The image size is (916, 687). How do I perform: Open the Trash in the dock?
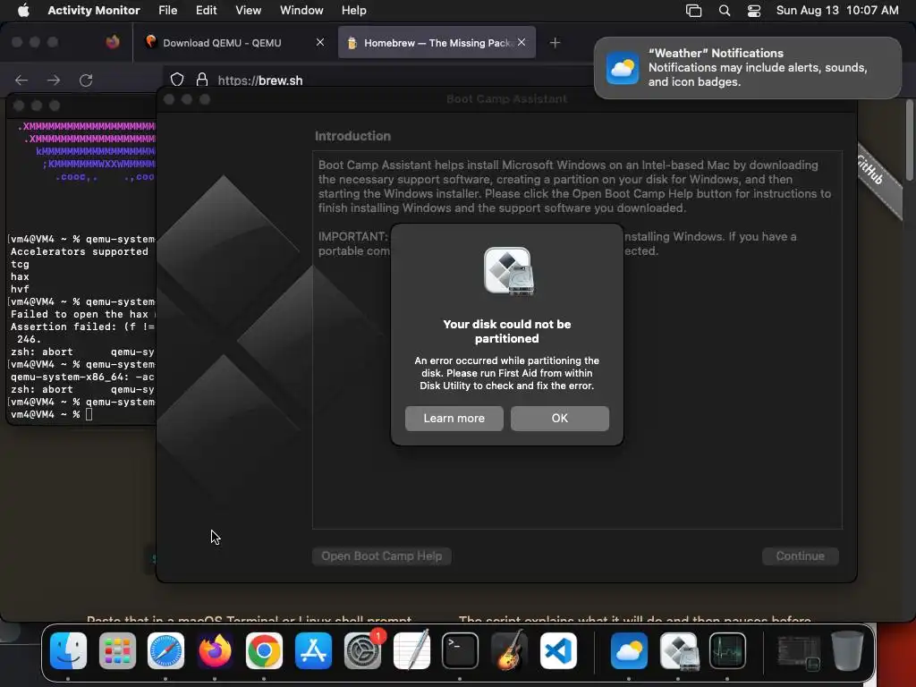pyautogui.click(x=847, y=650)
